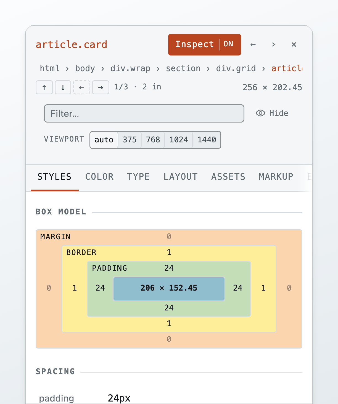Viewport: 338px width, 404px height.
Task: Click the down arrow to select child element
Action: (x=63, y=87)
